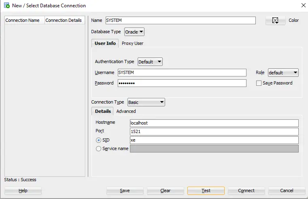Expand the Connection Type dropdown

146,102
